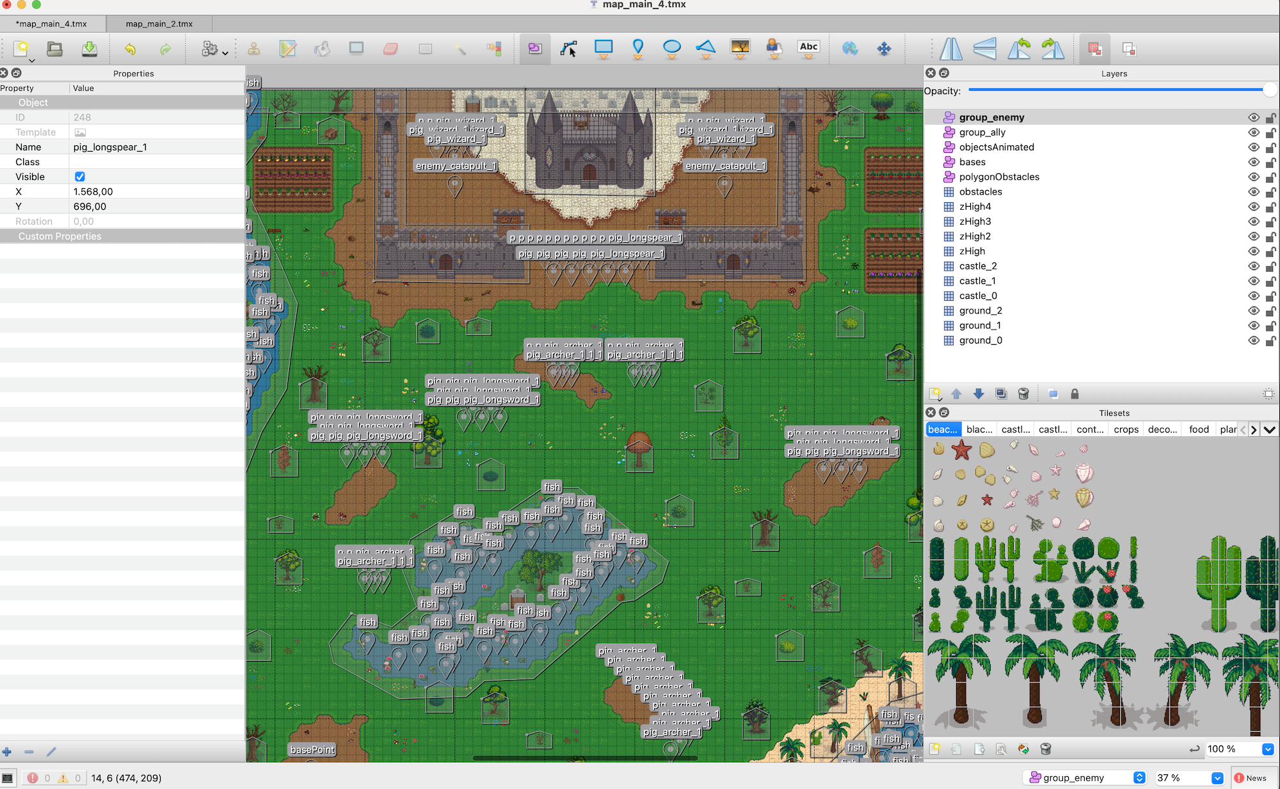
Task: Switch to the map_main_2.tmx tab
Action: coord(159,24)
